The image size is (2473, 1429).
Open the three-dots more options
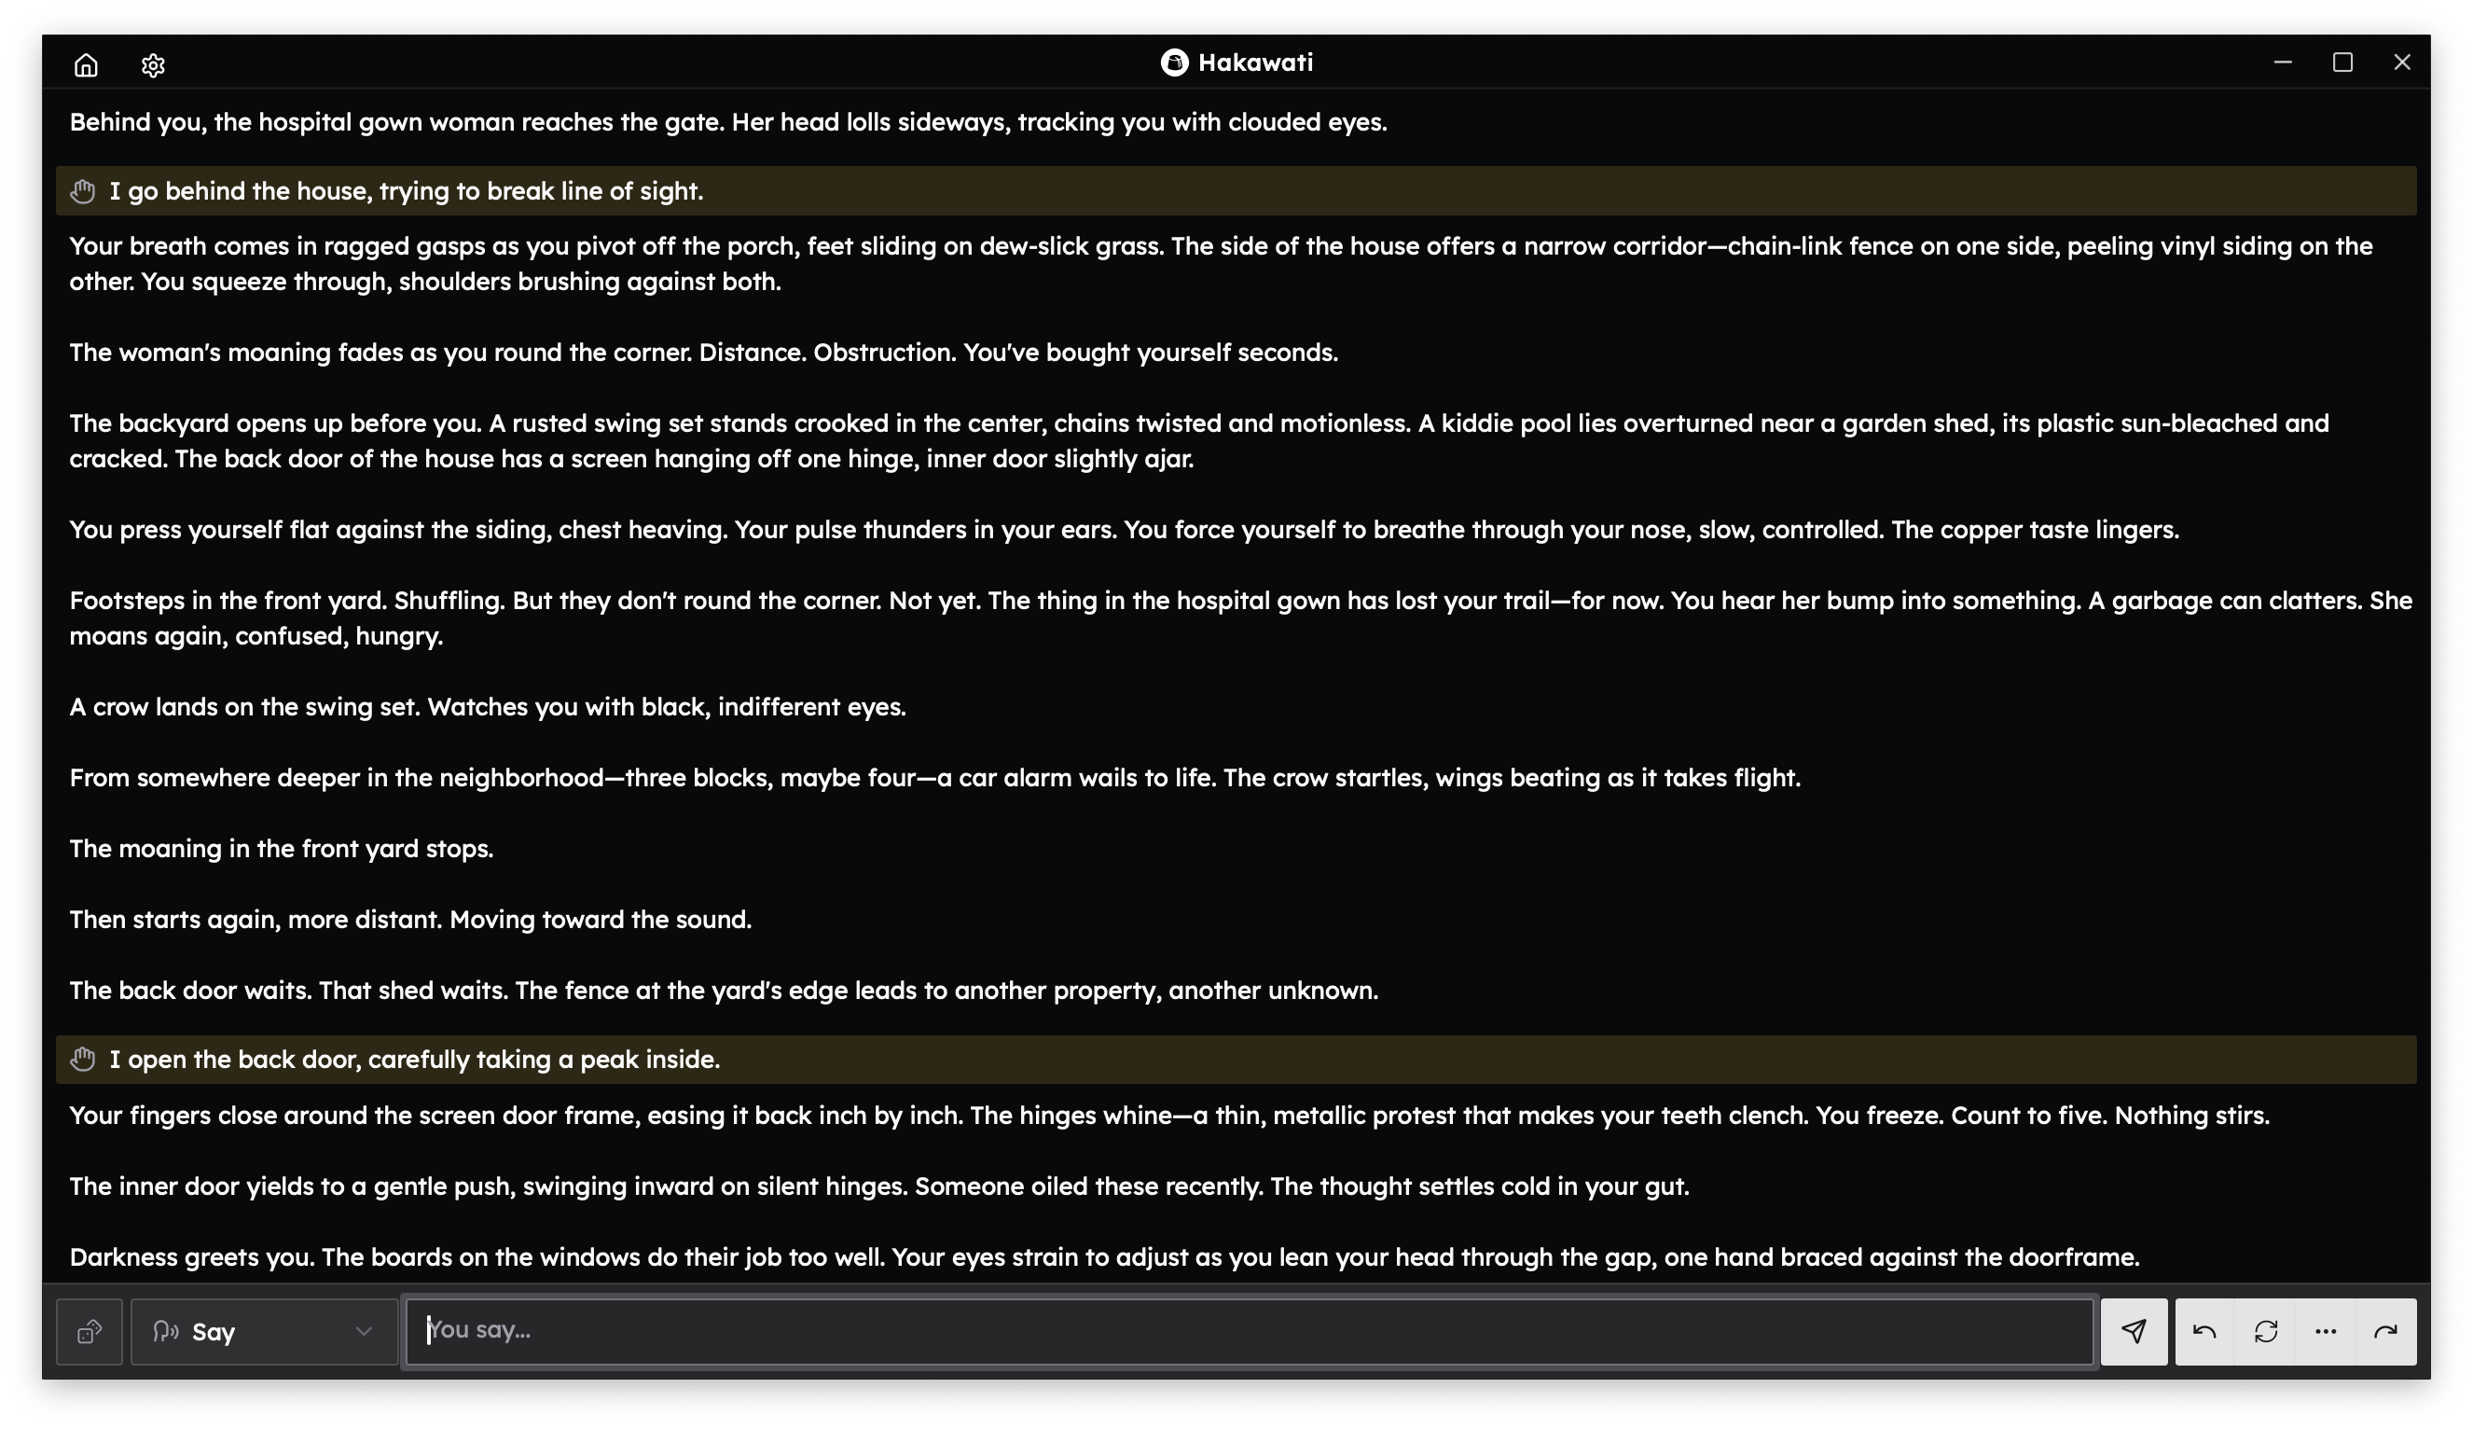[x=2326, y=1332]
